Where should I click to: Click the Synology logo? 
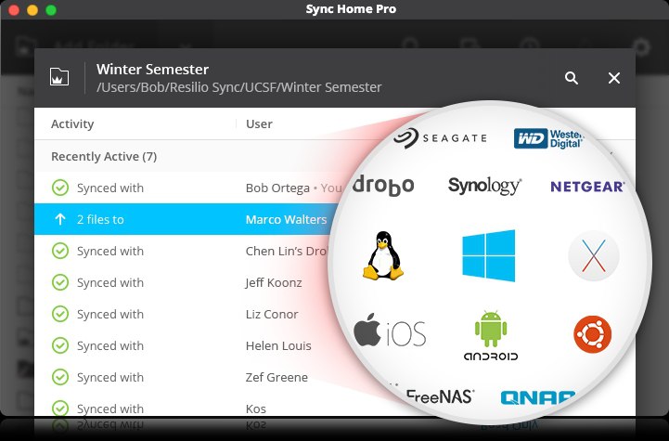484,186
